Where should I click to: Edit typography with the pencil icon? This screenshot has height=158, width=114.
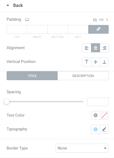104,129
